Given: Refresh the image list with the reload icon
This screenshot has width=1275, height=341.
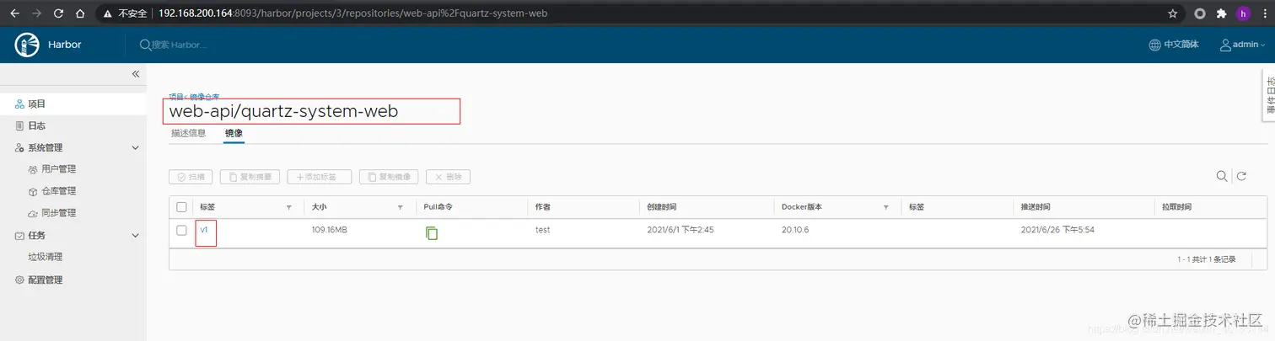Looking at the screenshot, I should pos(1241,176).
